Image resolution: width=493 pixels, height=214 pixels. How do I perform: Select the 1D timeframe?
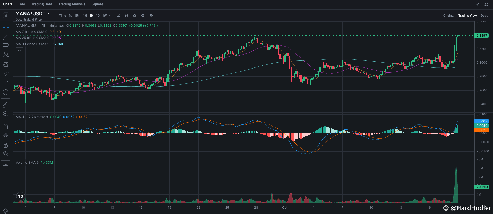coord(98,16)
